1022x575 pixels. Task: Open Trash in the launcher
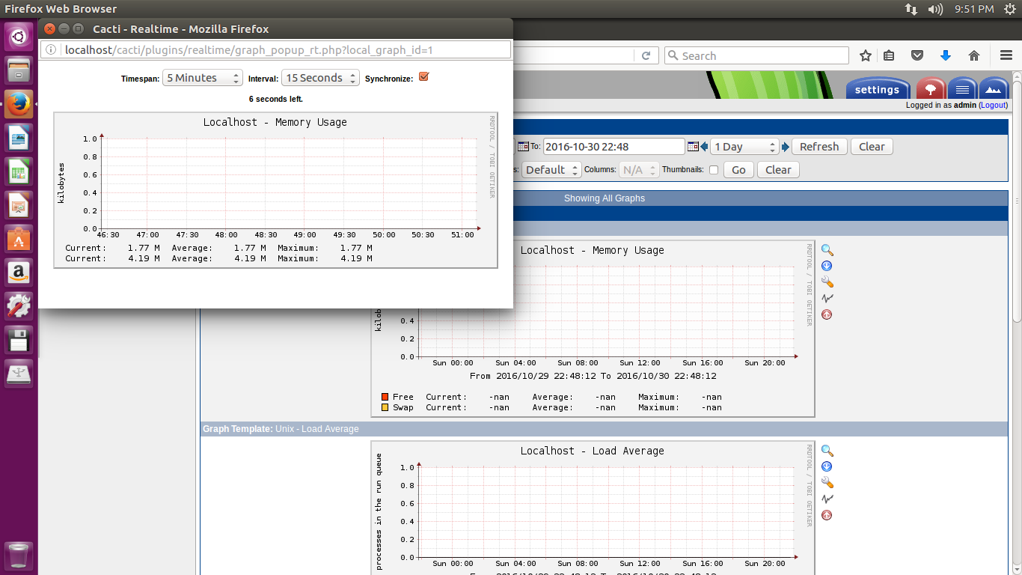point(19,557)
